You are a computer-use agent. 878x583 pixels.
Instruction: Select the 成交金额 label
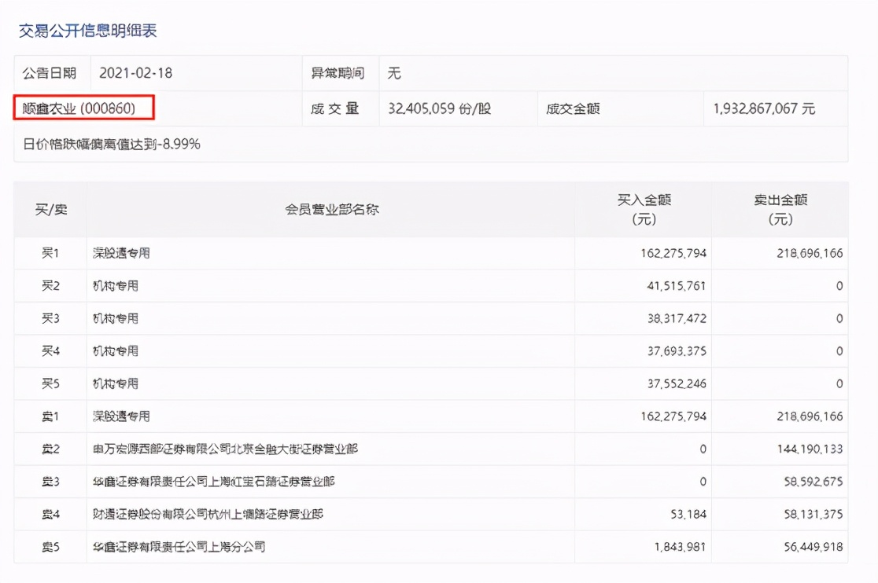point(573,108)
